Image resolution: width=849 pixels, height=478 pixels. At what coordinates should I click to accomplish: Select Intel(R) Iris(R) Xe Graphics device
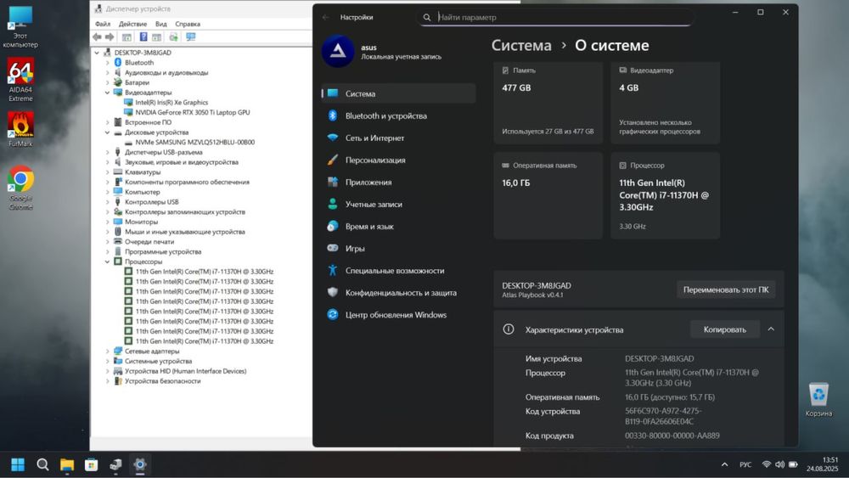[171, 103]
